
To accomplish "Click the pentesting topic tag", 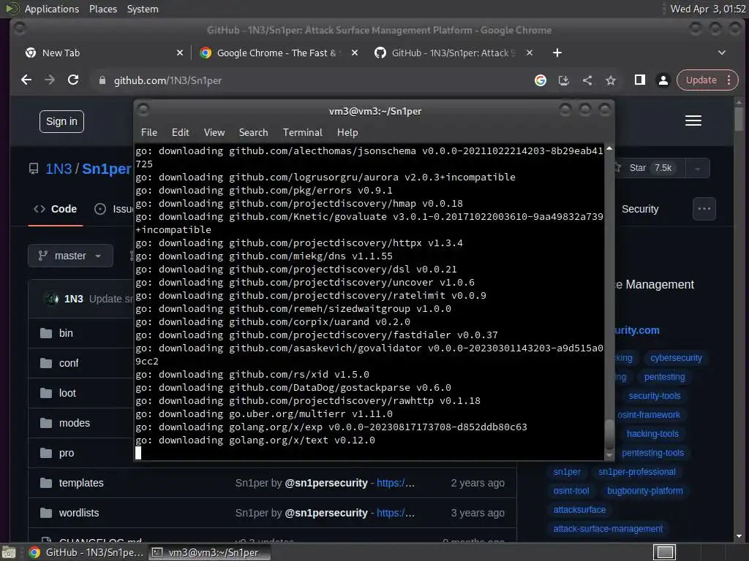I will pos(664,377).
